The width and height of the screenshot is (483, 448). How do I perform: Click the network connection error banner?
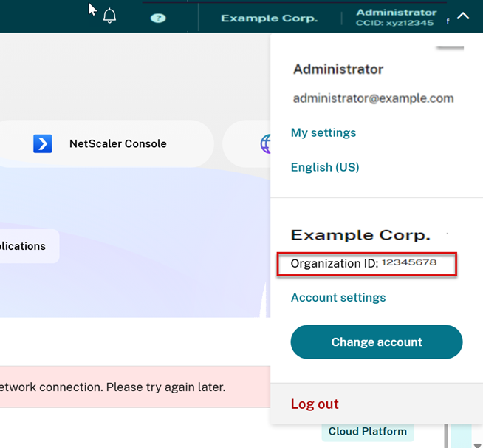[x=135, y=387]
